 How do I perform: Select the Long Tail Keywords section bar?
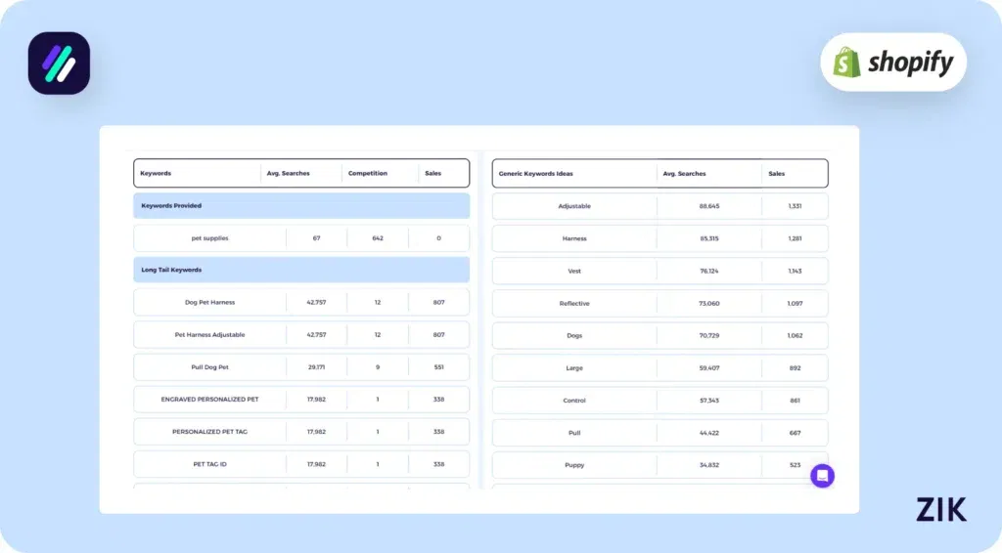[301, 270]
